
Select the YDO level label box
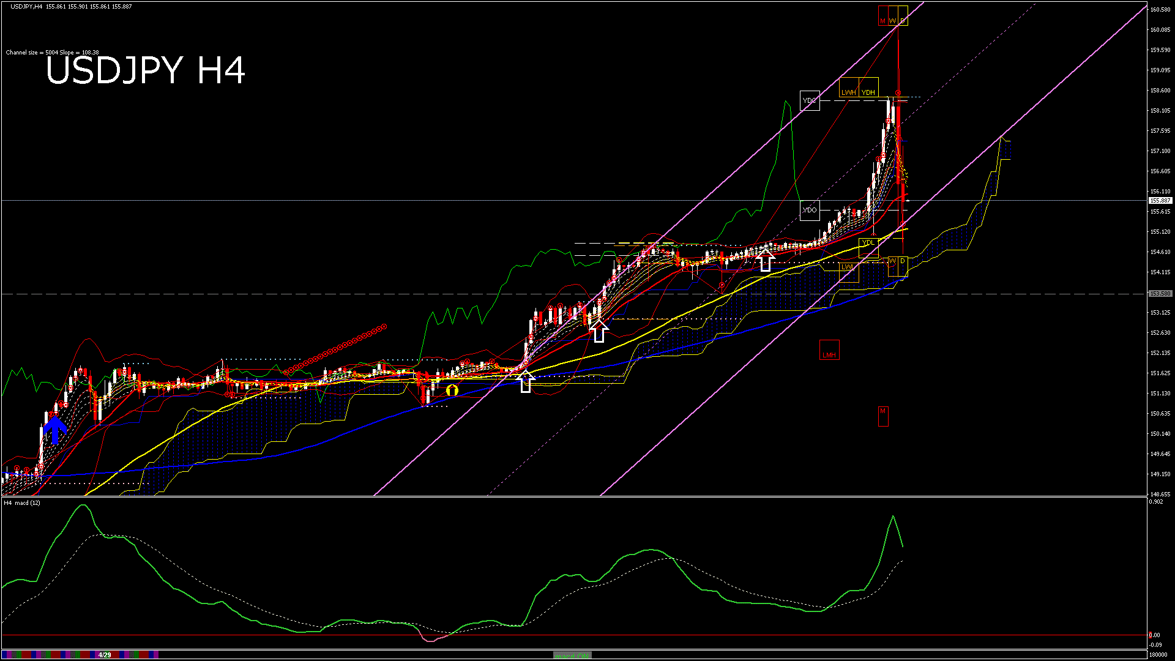810,210
